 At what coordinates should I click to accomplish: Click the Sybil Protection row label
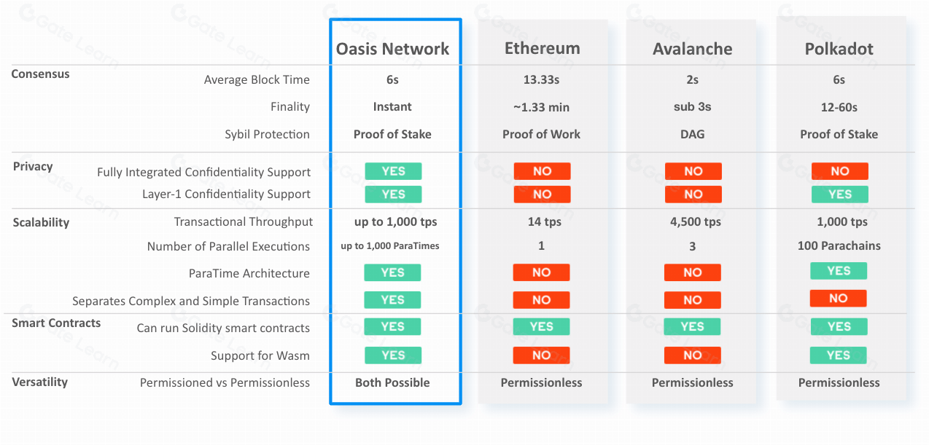coord(267,135)
